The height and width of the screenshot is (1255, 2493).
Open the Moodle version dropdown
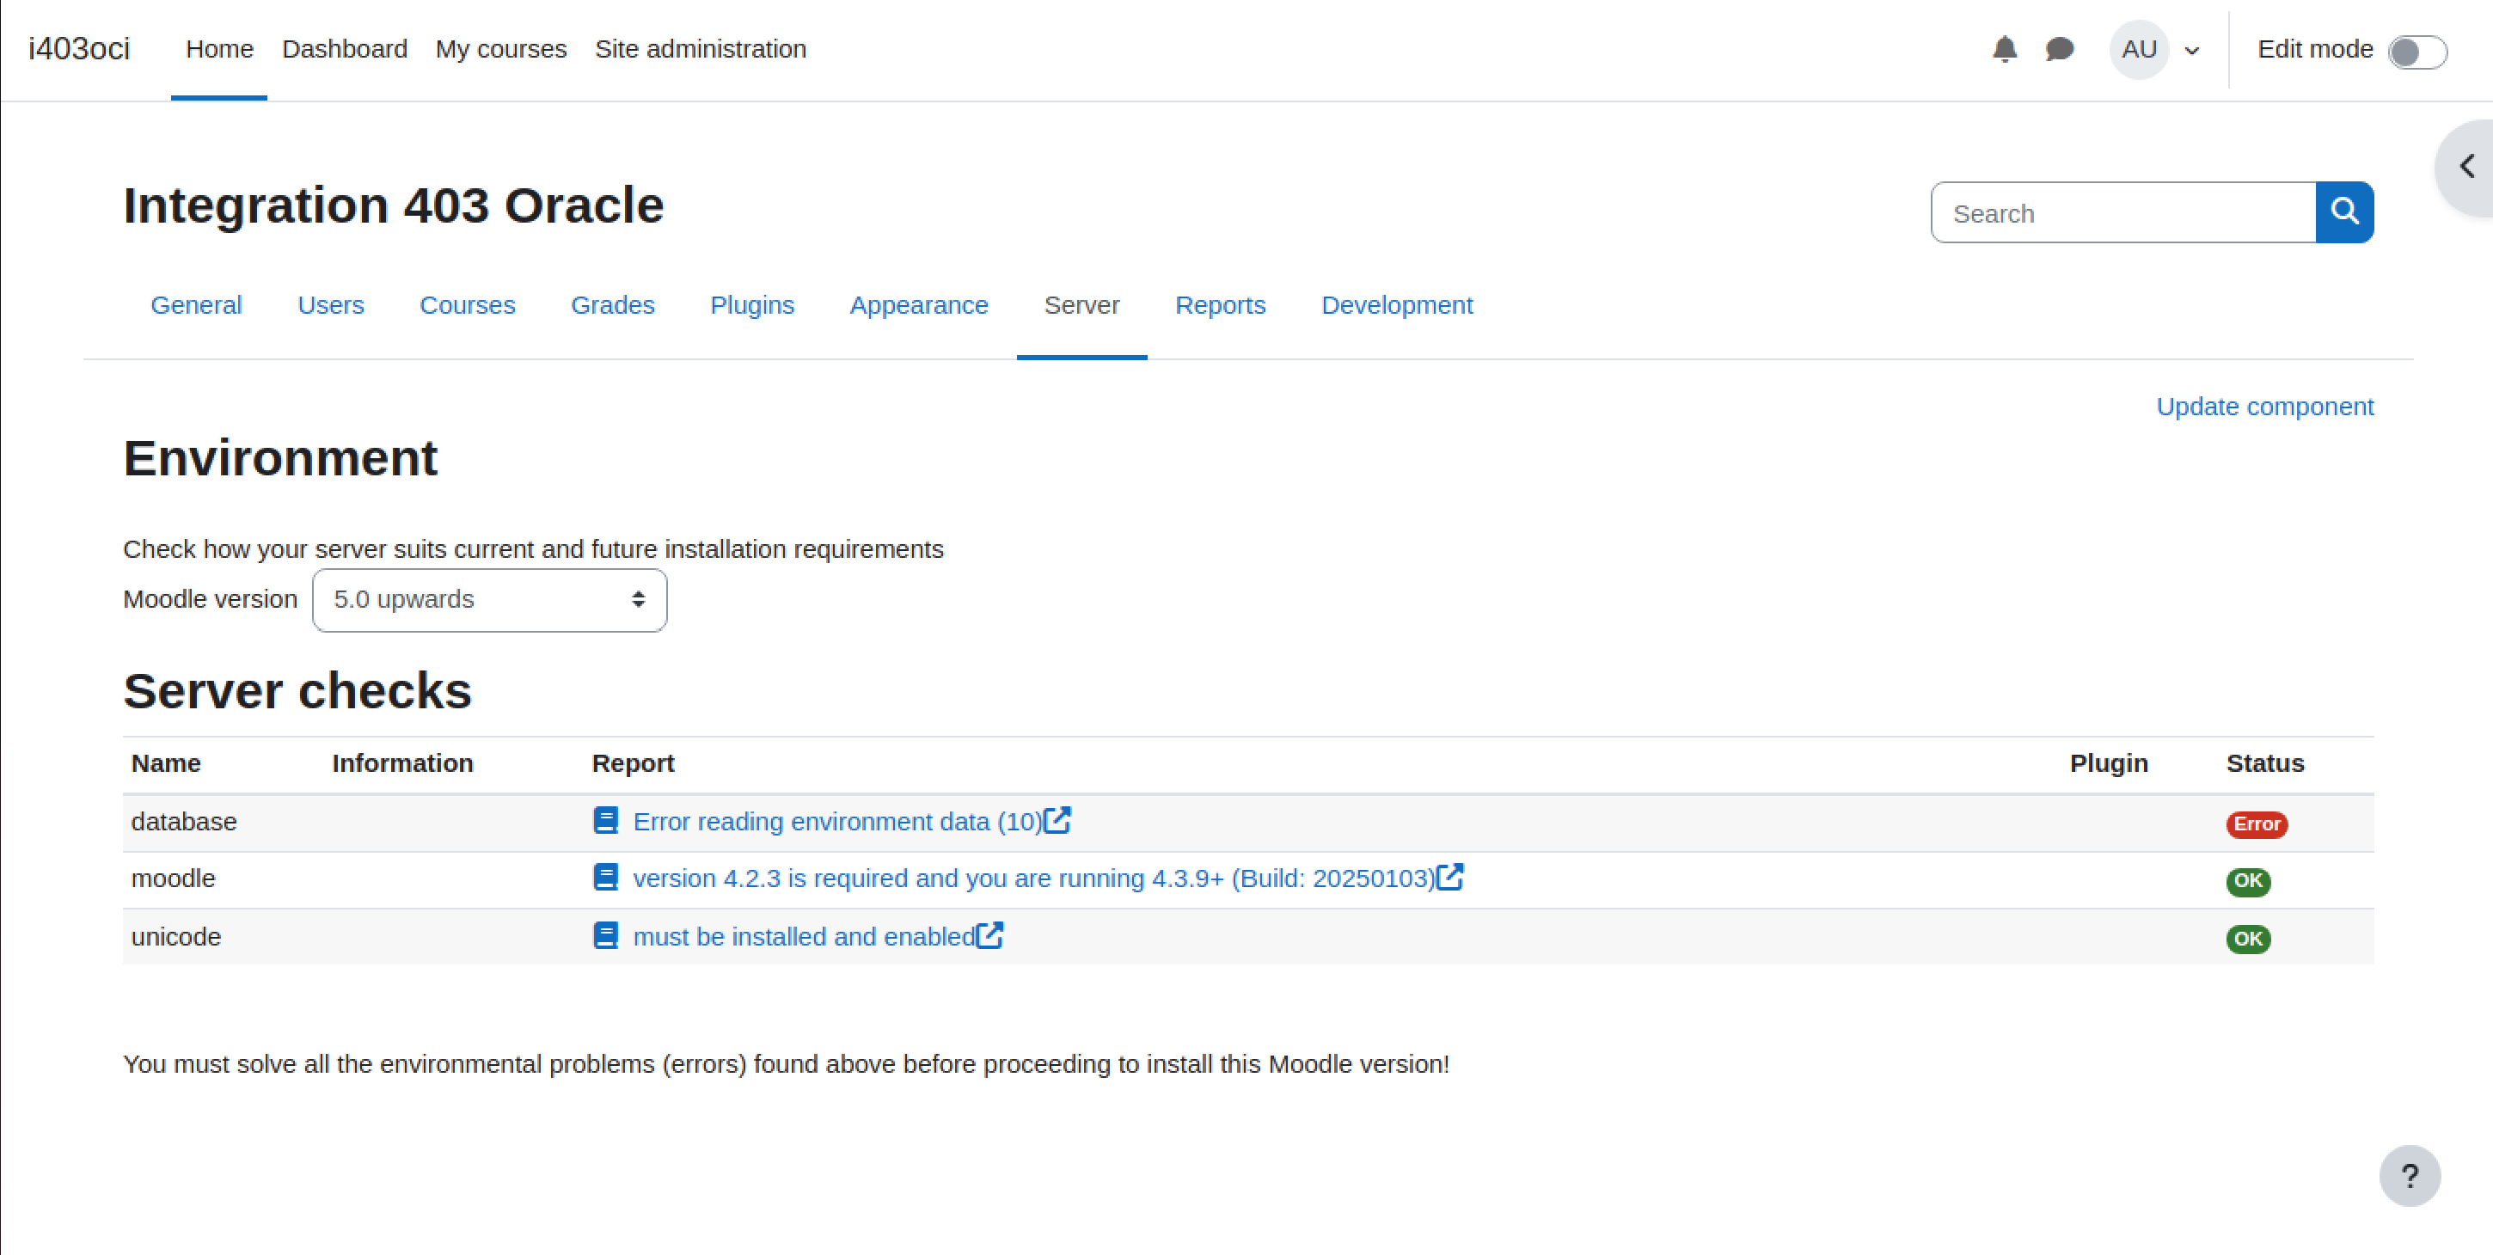[x=490, y=600]
